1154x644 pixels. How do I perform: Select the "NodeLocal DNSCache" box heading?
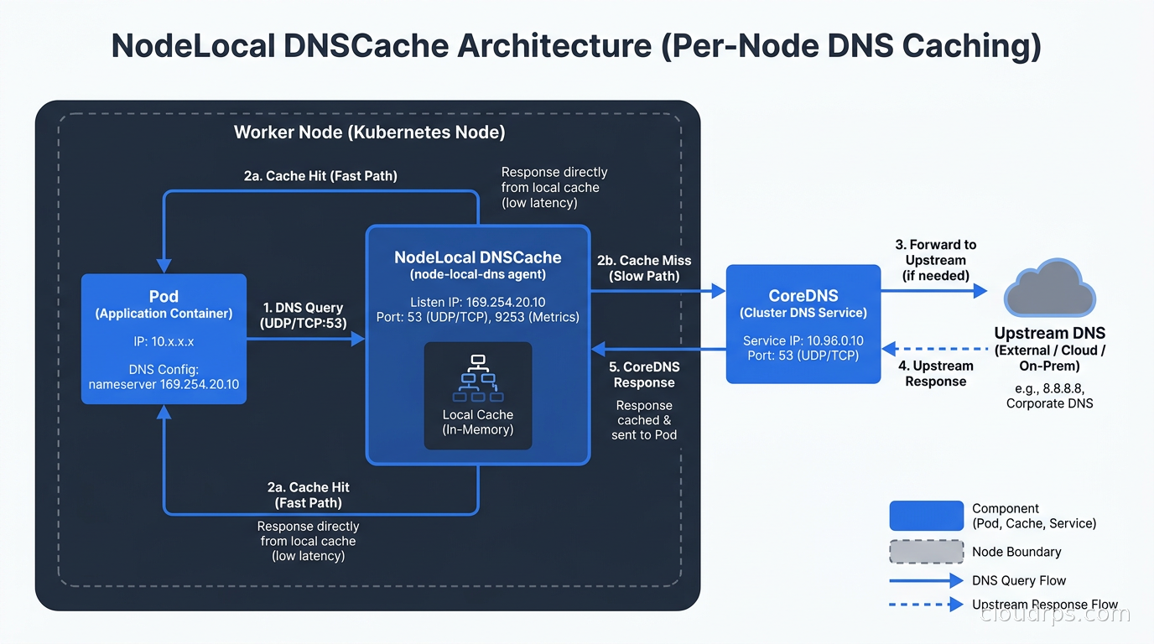(478, 257)
